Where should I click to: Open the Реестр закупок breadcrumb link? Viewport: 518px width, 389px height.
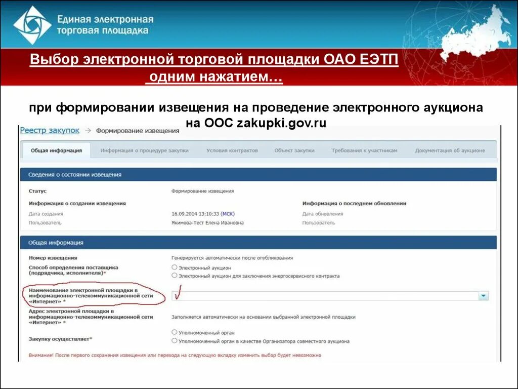coord(50,130)
